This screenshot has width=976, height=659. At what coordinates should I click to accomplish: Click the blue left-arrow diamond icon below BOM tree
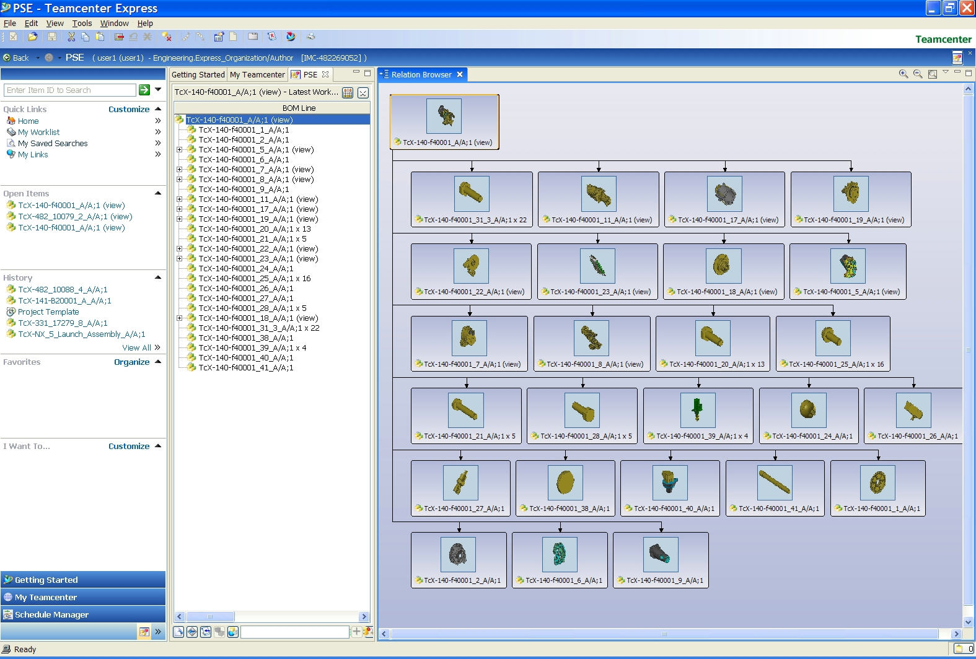[x=192, y=632]
